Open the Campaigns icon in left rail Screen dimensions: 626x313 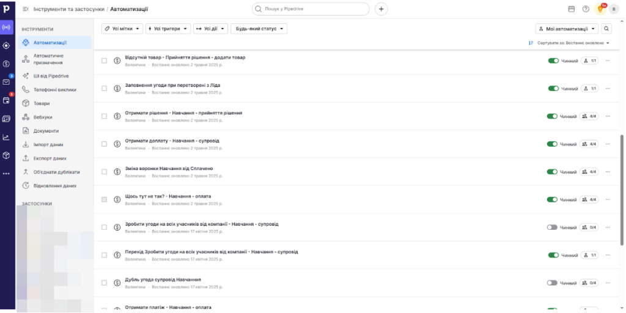coord(6,28)
